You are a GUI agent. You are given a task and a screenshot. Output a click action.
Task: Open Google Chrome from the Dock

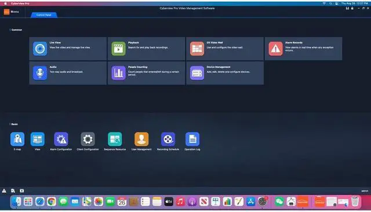(52, 202)
